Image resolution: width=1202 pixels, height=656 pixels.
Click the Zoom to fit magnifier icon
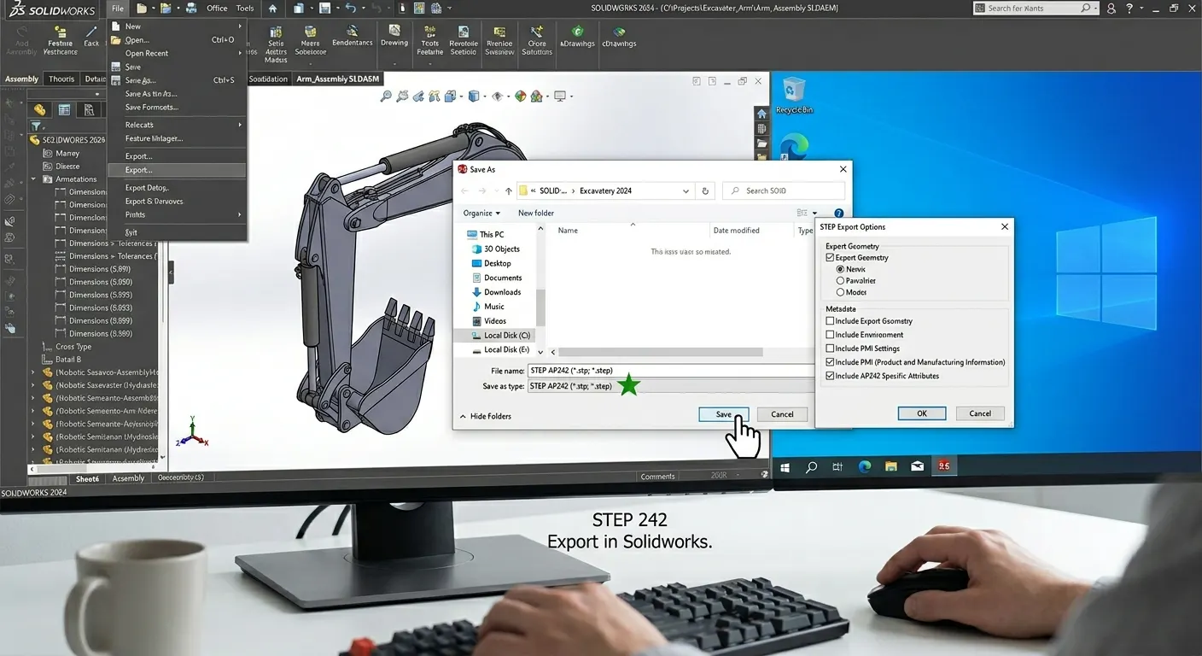pyautogui.click(x=386, y=97)
